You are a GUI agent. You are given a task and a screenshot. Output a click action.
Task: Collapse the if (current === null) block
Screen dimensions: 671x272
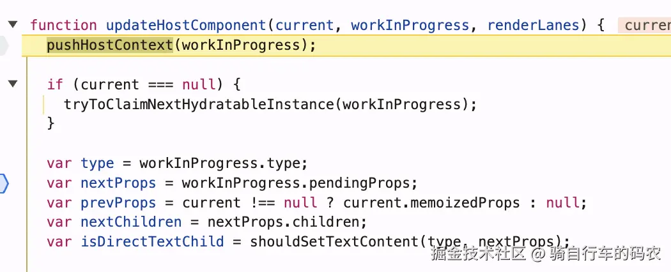(12, 84)
